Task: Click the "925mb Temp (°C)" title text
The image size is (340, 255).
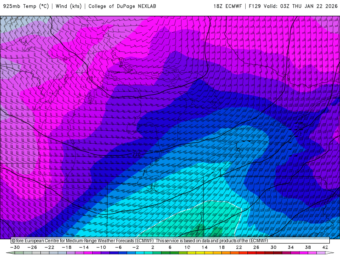Action: [x=26, y=6]
